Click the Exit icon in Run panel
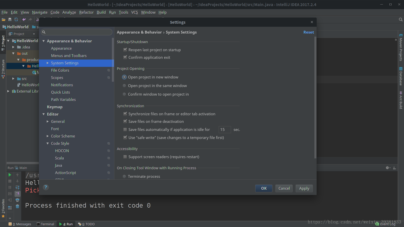The width and height of the screenshot is (404, 227). click(10, 200)
